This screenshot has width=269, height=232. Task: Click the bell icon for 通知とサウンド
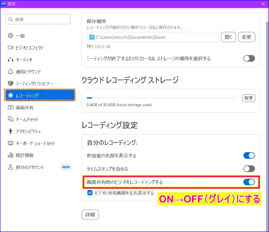click(x=11, y=71)
